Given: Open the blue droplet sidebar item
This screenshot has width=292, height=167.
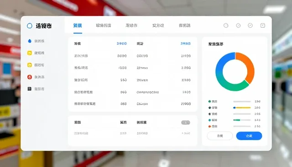Looking at the screenshot, I should [30, 41].
